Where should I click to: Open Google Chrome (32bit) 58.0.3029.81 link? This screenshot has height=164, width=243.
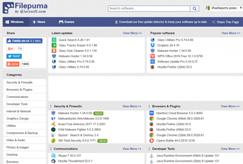(180, 135)
